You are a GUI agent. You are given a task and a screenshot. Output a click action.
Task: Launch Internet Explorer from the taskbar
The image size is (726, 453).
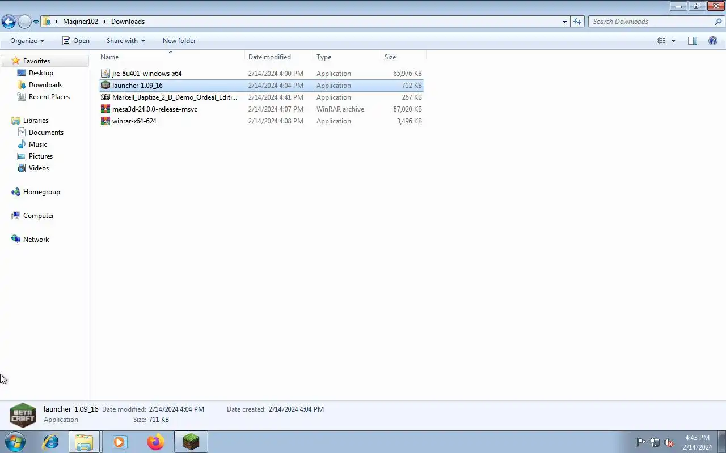coord(51,442)
